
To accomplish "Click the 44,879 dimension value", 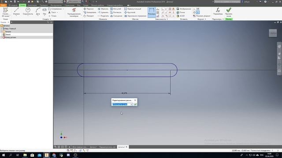I will click(x=124, y=93).
